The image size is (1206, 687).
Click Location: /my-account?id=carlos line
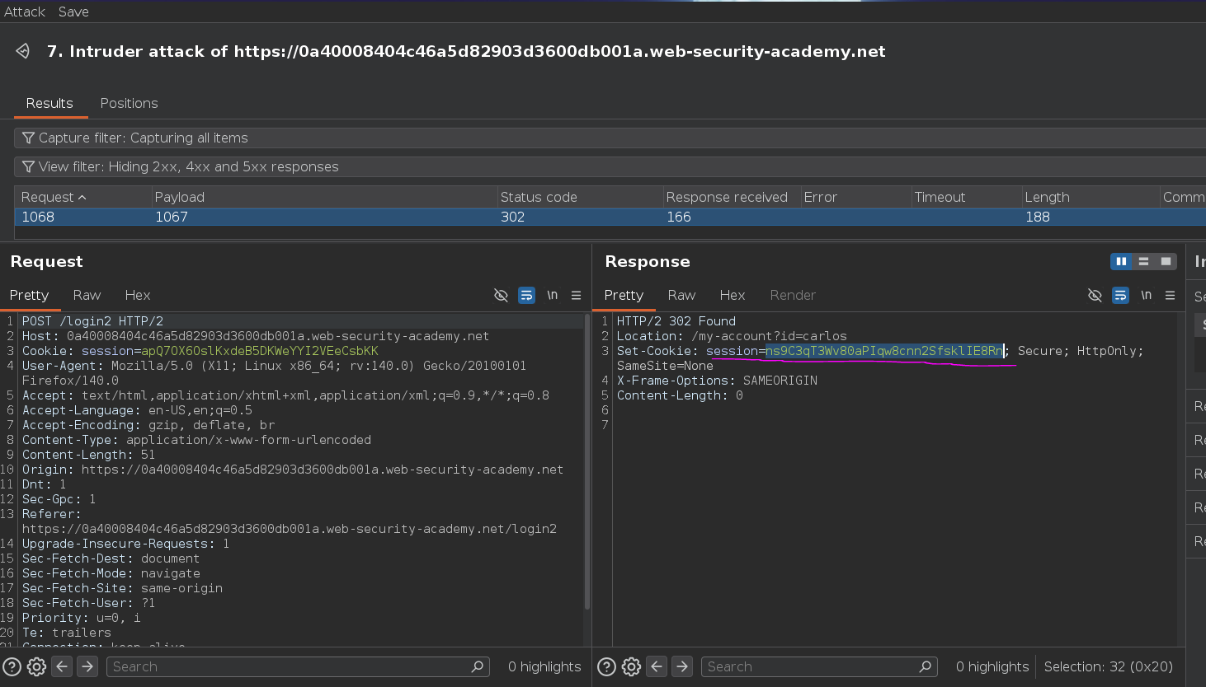click(x=732, y=336)
